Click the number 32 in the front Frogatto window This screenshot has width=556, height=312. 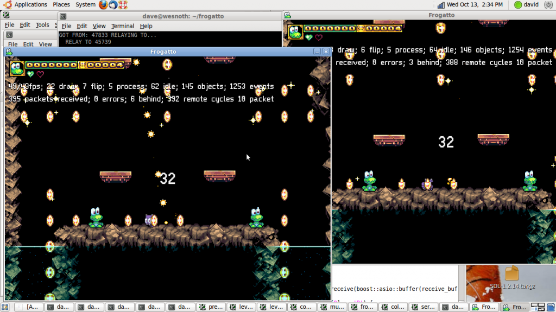click(x=168, y=179)
